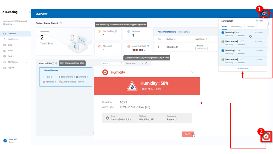Switch to the Device (0) notification tab
Screen dimensions: 273x154
click(x=251, y=27)
